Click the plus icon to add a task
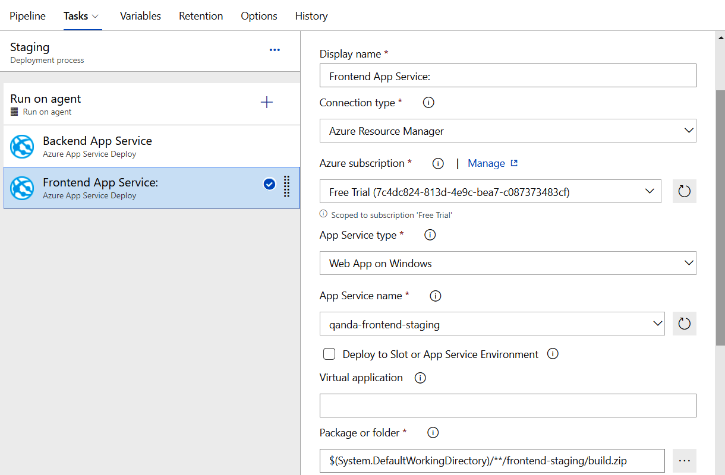Screen dimensions: 725x475 coord(267,102)
